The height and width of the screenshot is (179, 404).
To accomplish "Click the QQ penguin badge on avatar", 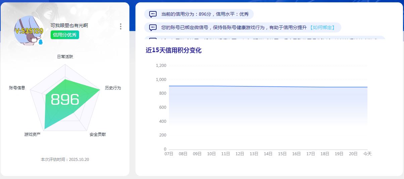I will click(x=41, y=42).
